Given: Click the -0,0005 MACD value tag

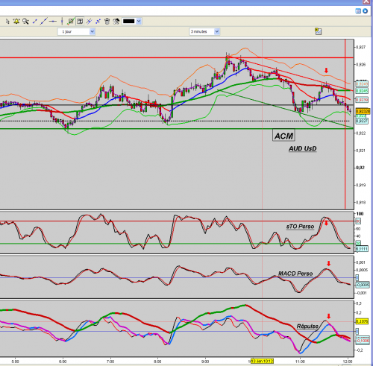Looking at the screenshot, I should pos(363,285).
